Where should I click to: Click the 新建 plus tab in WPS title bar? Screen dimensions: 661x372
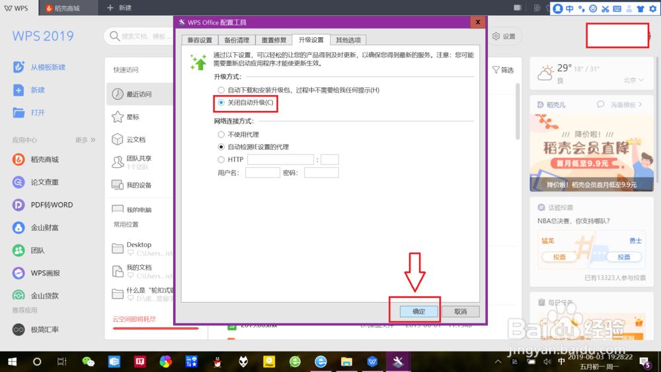tap(119, 8)
